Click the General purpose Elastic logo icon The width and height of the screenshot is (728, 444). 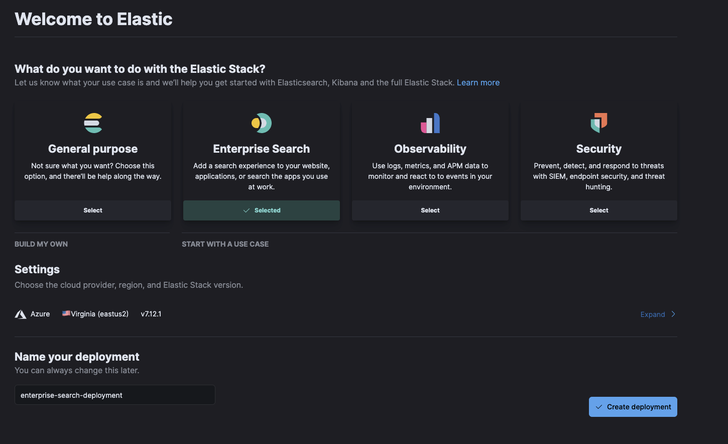(93, 123)
